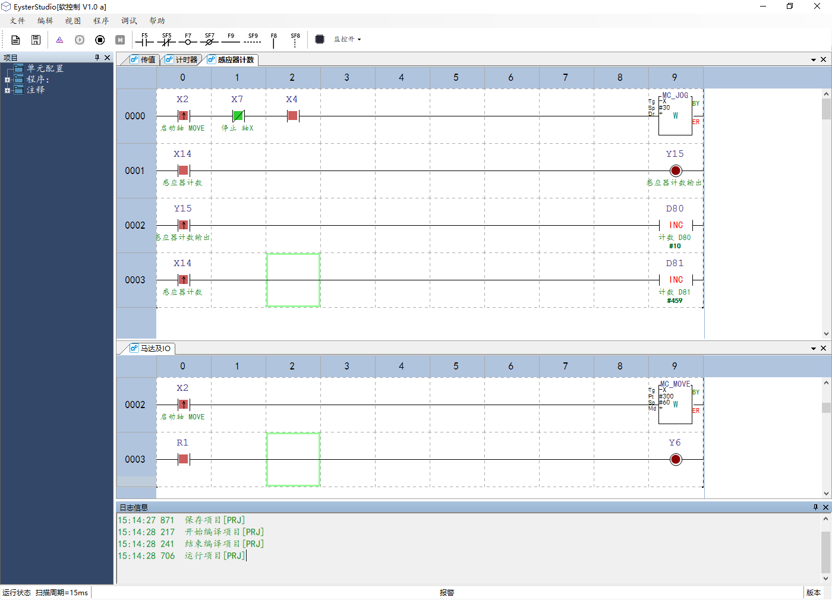Click the Y6 output coil
The image size is (832, 600).
point(676,460)
